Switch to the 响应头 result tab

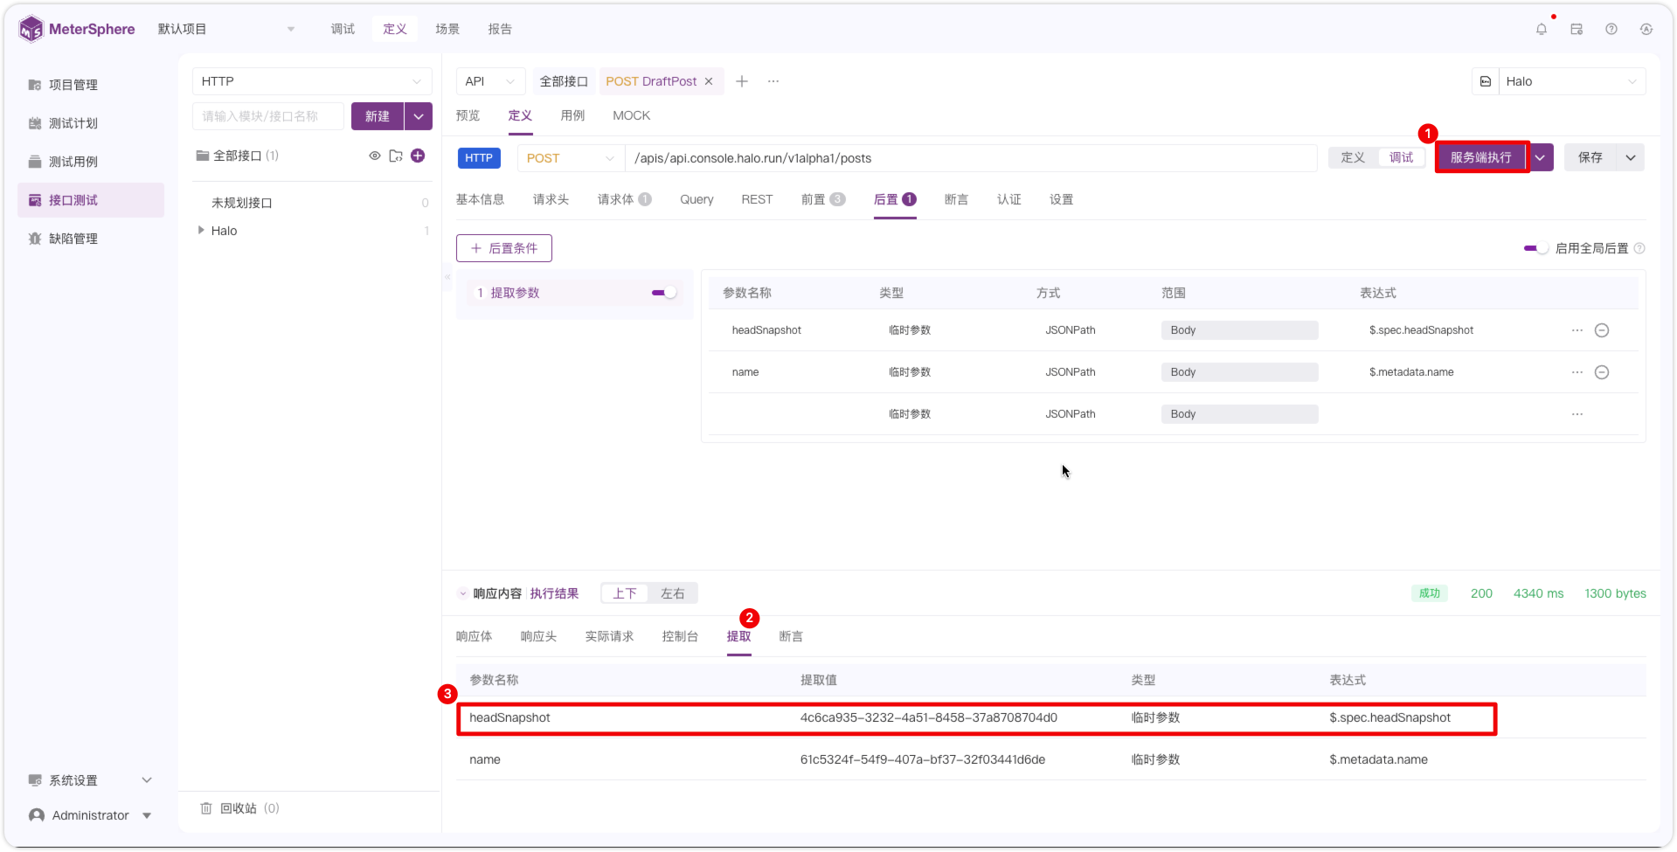pos(538,636)
